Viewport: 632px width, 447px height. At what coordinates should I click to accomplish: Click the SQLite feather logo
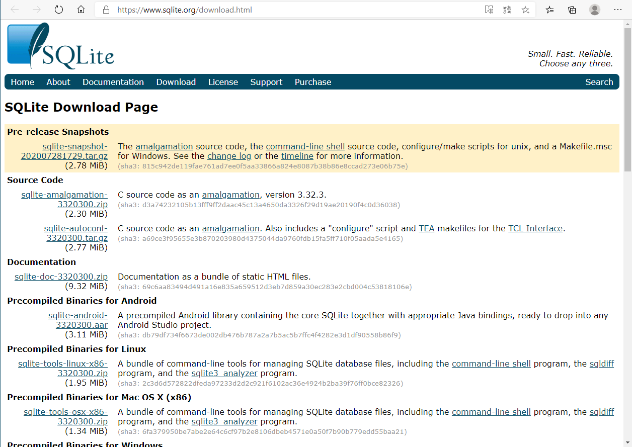click(x=60, y=46)
